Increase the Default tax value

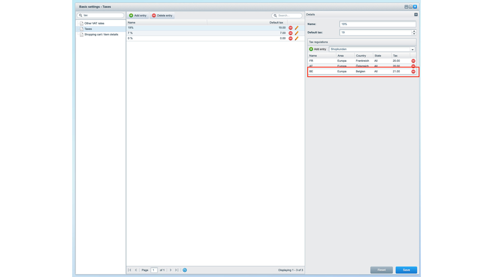click(414, 31)
